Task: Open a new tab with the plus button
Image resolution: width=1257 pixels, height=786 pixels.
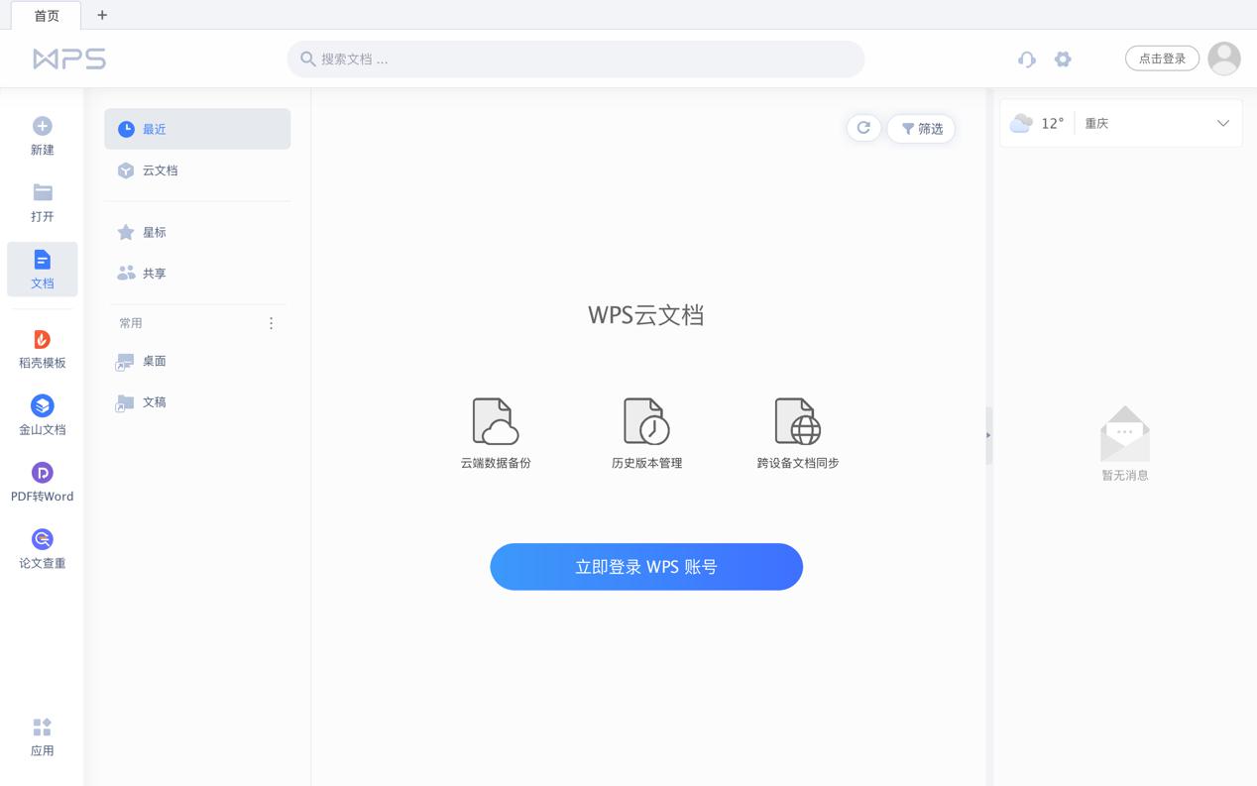Action: pyautogui.click(x=101, y=15)
